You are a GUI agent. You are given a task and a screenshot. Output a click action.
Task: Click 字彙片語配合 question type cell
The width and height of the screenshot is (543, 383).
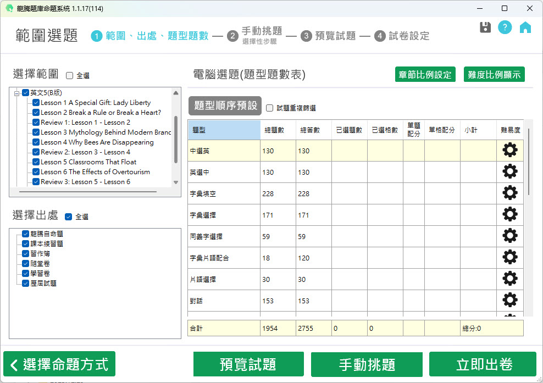[224, 258]
